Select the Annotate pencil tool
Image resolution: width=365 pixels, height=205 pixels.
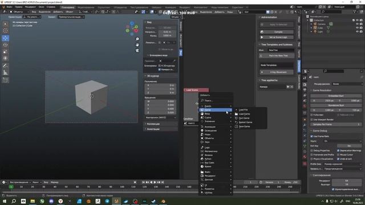[x=5, y=66]
